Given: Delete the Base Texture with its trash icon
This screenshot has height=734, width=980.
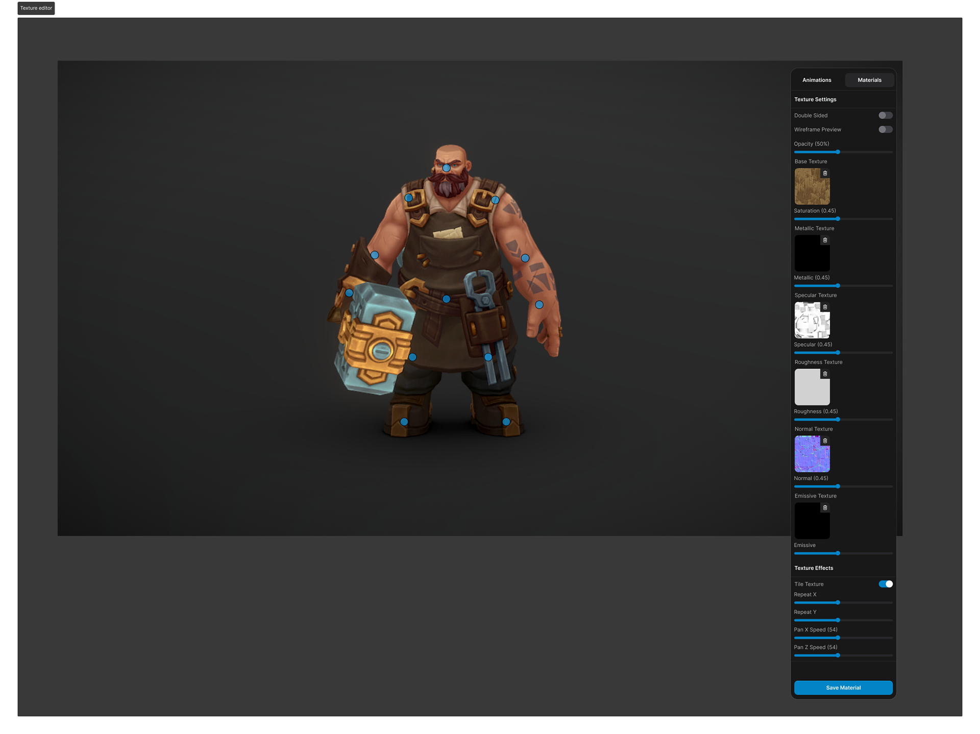Looking at the screenshot, I should click(825, 173).
